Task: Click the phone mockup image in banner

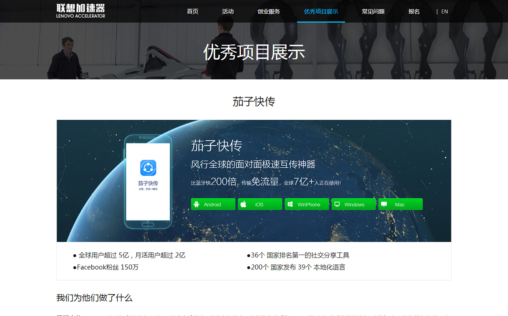Action: point(148,181)
